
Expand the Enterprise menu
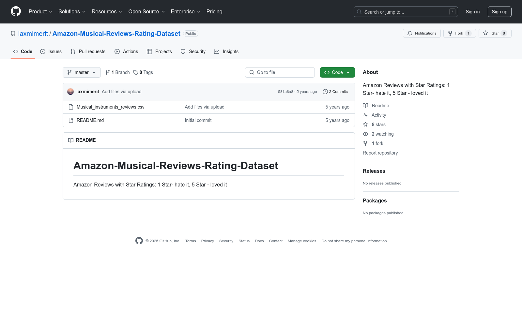point(186,11)
